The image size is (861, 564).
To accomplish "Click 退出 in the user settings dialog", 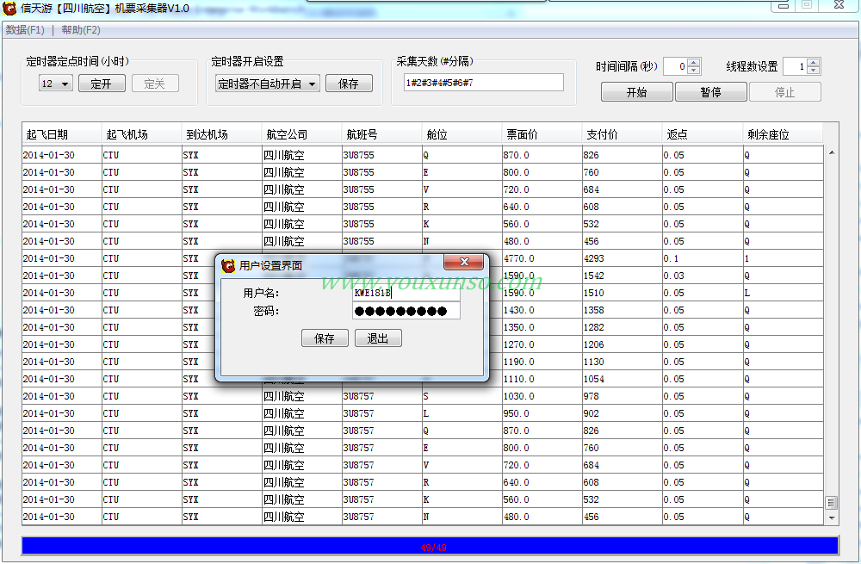I will coord(378,338).
